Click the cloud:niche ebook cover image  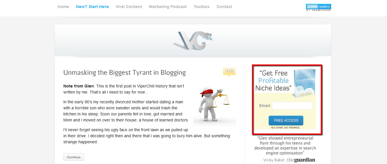coord(305,83)
